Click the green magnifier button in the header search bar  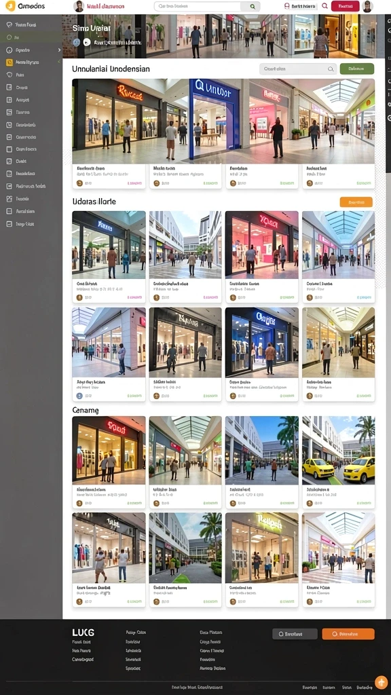point(253,7)
